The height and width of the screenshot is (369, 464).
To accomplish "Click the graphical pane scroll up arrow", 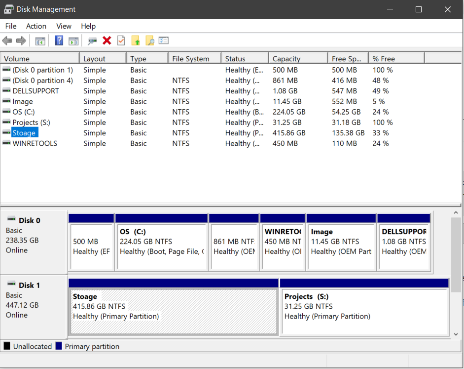I will click(456, 213).
